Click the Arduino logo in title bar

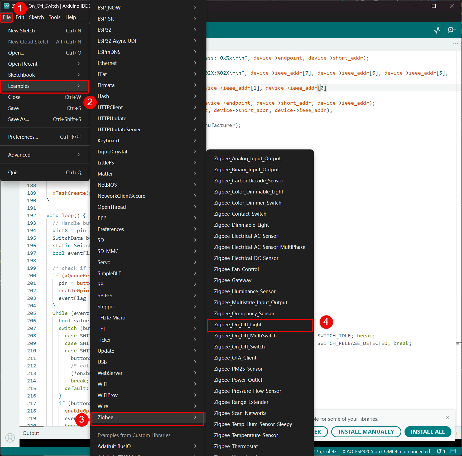tap(7, 6)
